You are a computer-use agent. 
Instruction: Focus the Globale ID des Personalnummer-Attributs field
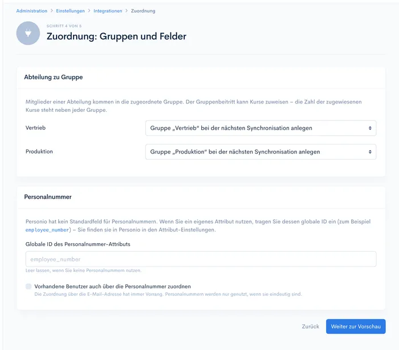coord(201,259)
